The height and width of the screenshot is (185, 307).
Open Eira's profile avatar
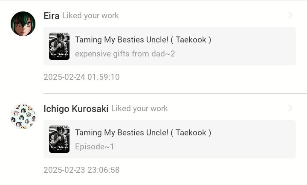tap(23, 24)
